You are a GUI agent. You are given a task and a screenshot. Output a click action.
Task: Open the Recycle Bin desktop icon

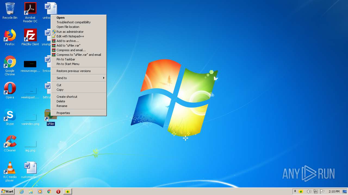pyautogui.click(x=10, y=11)
